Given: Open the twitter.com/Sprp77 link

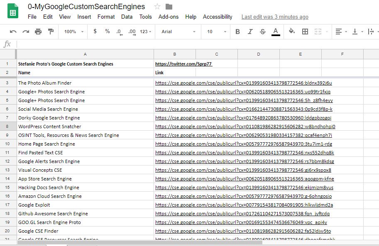Looking at the screenshot, I should coord(183,64).
